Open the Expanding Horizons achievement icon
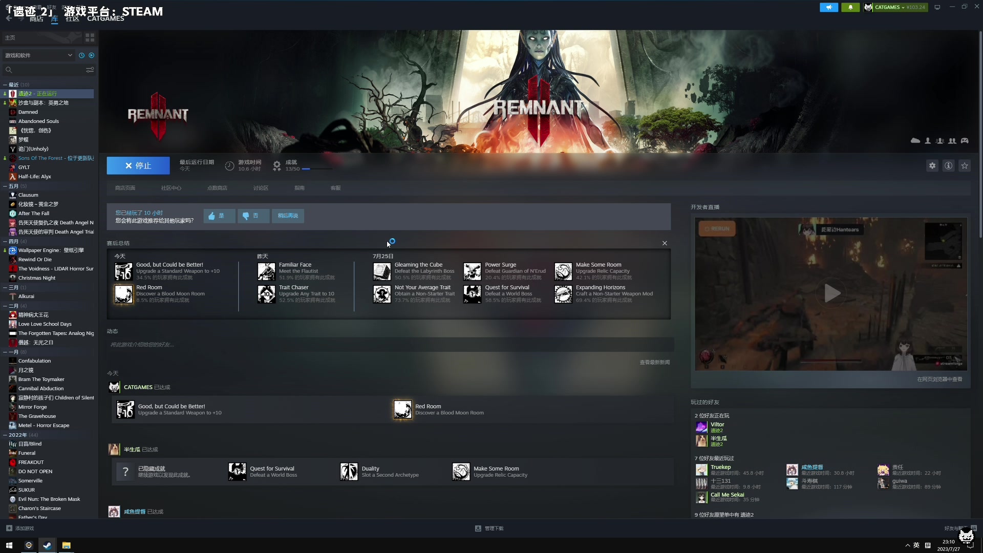 pyautogui.click(x=563, y=294)
